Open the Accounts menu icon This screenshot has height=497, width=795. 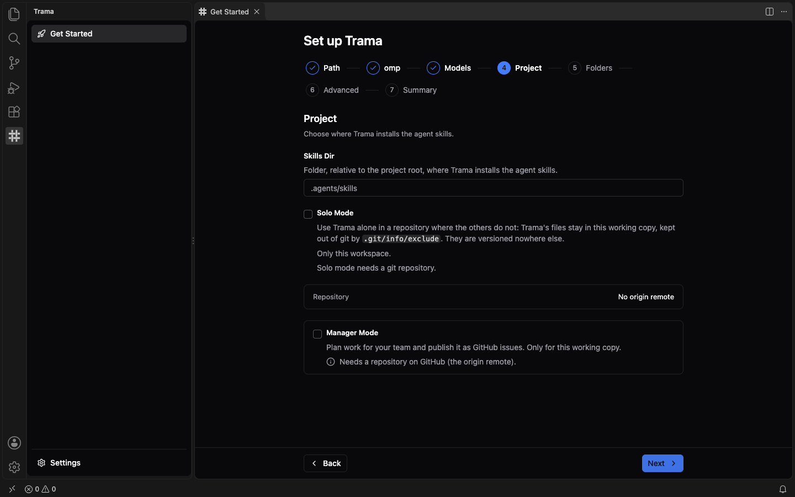(14, 443)
